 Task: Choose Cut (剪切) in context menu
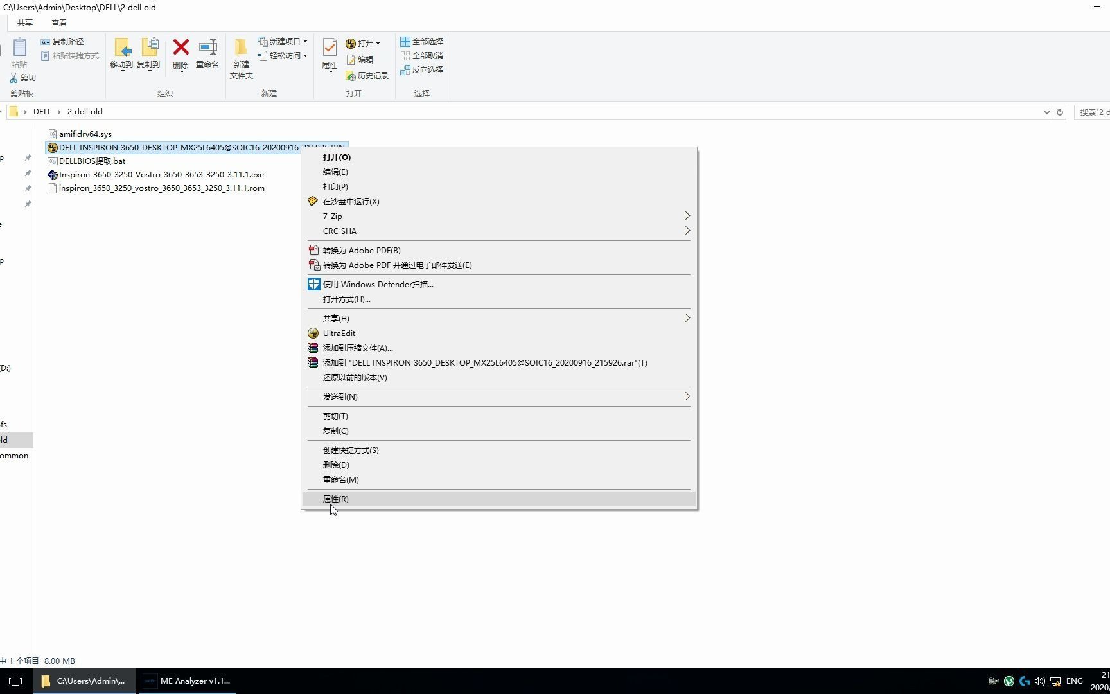coord(499,416)
